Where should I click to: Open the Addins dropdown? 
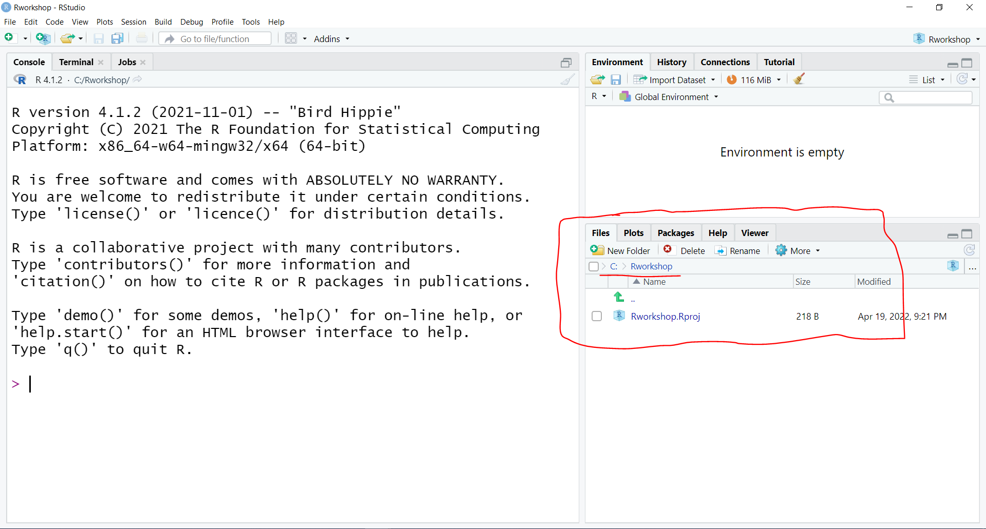[331, 38]
